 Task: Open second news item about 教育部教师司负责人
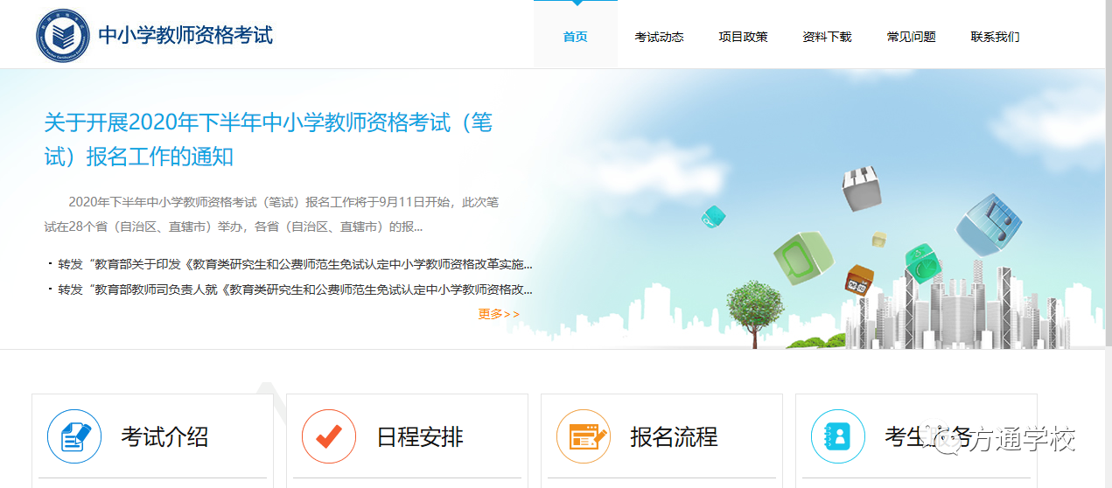tap(295, 289)
